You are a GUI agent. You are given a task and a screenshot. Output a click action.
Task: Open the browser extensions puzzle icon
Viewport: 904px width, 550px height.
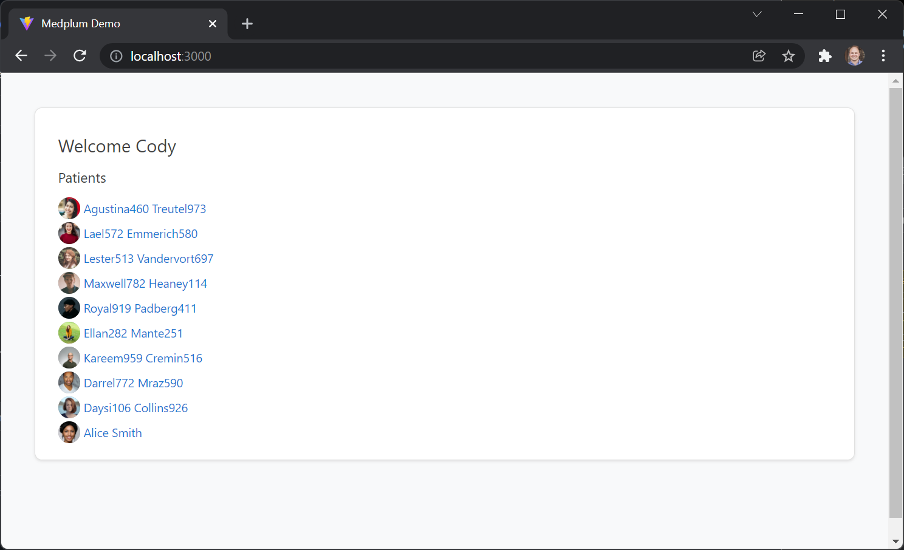(824, 55)
